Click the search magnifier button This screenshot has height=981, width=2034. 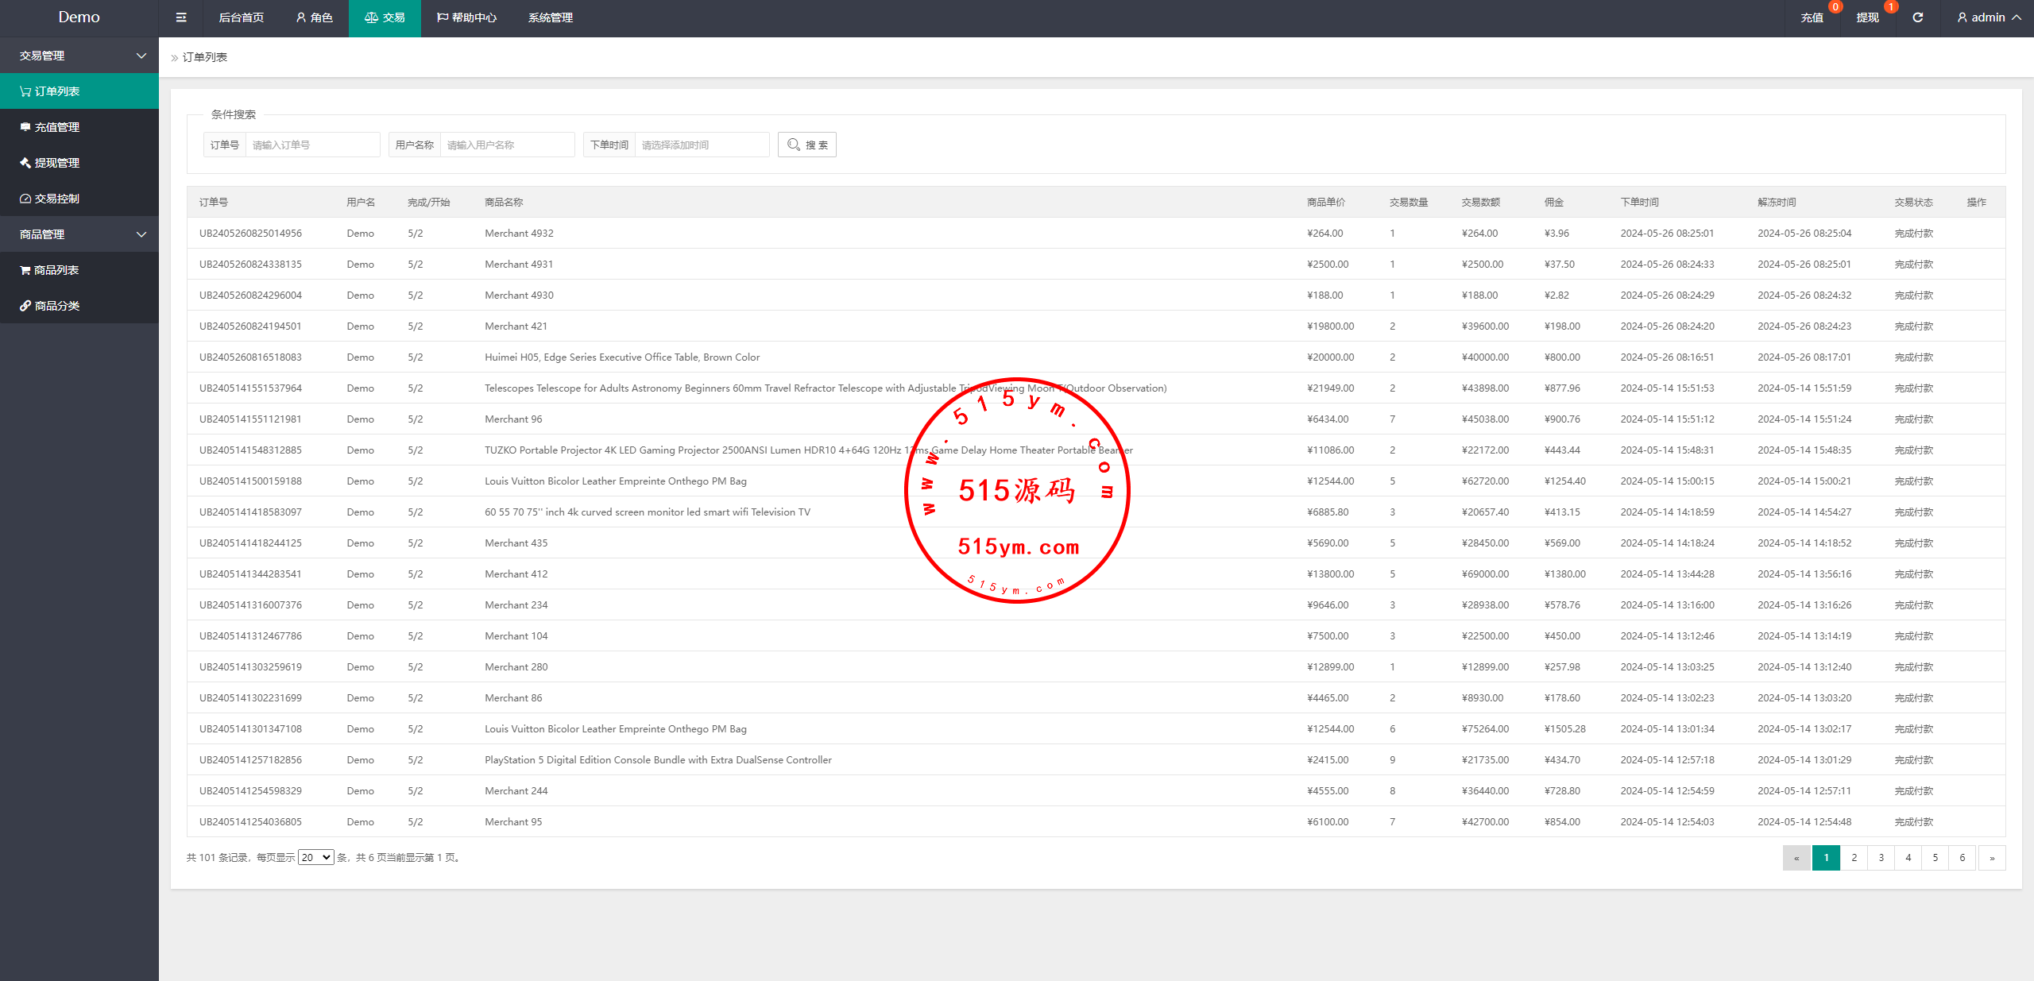806,145
